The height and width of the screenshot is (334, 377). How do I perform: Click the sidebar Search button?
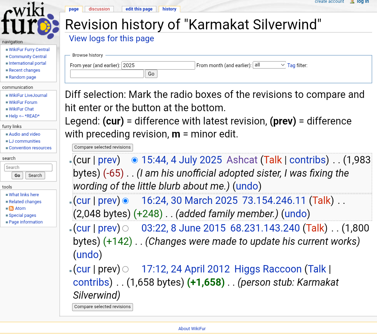click(x=35, y=176)
